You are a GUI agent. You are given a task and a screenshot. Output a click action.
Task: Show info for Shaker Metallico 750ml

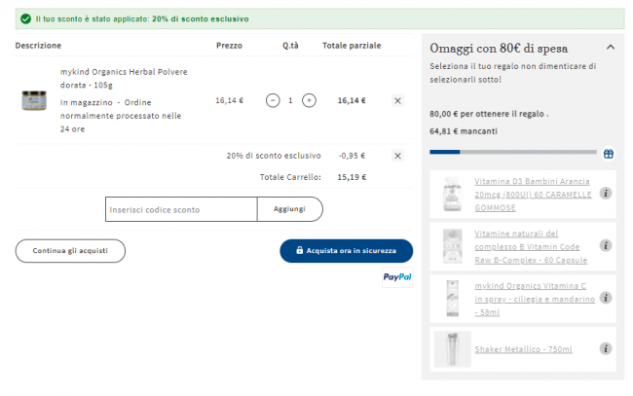606,348
